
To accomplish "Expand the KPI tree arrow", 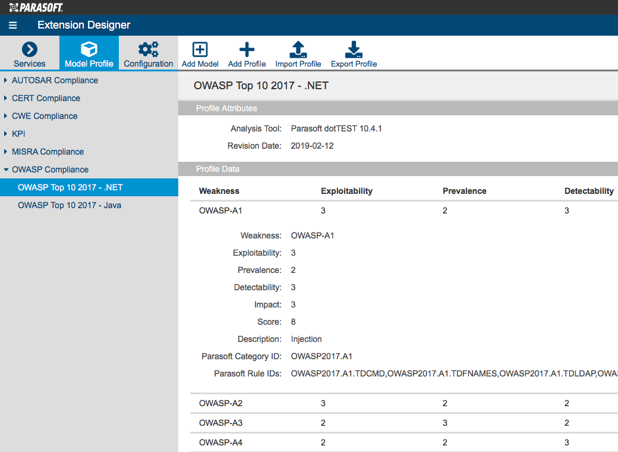I will 5,134.
